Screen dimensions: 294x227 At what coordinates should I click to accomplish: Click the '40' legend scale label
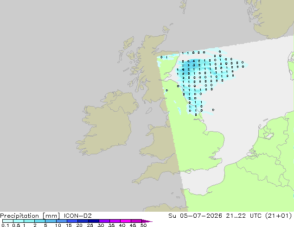point(122,225)
